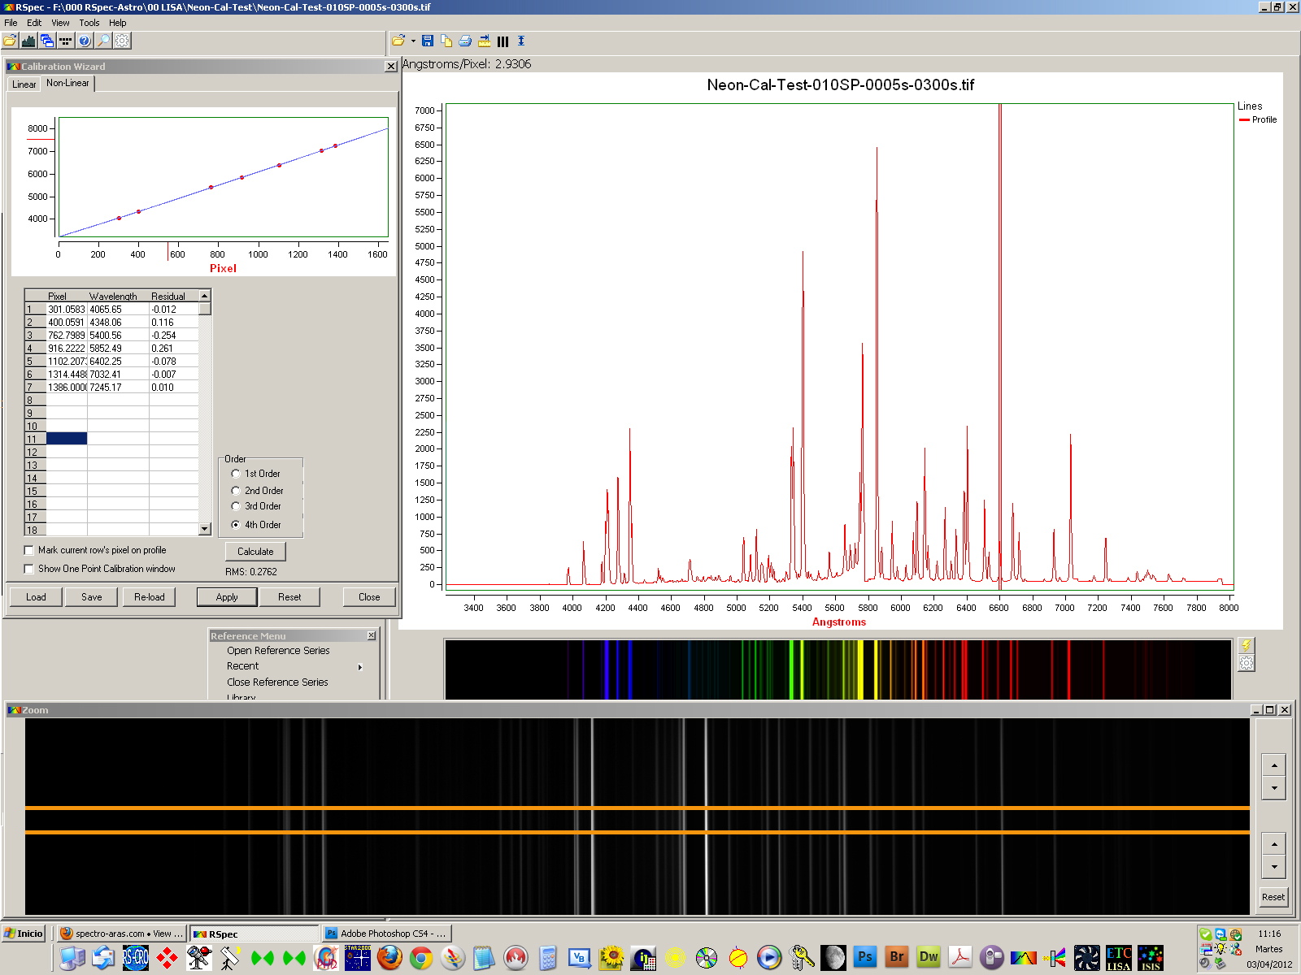This screenshot has height=975, width=1301.
Task: Launch ISIS from the taskbar quick launch
Action: click(1150, 958)
